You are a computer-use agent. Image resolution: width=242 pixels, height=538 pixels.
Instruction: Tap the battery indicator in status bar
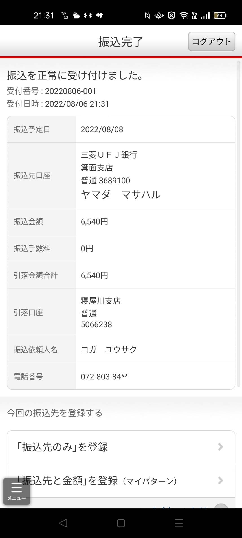[x=220, y=16]
